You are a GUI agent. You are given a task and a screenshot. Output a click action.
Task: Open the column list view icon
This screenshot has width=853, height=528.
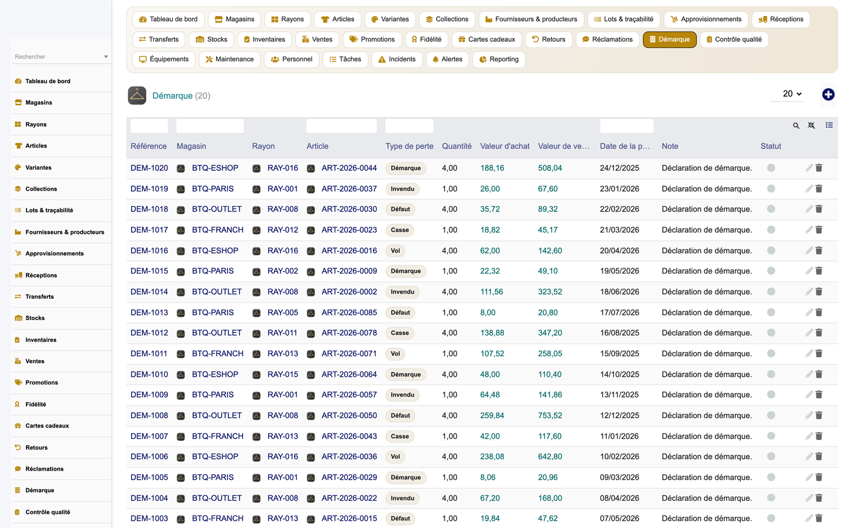(829, 125)
